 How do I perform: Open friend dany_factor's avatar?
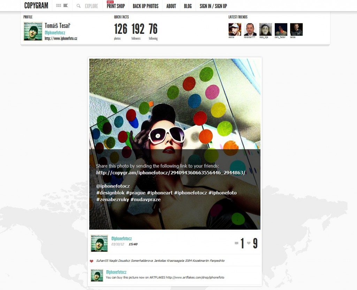click(281, 29)
